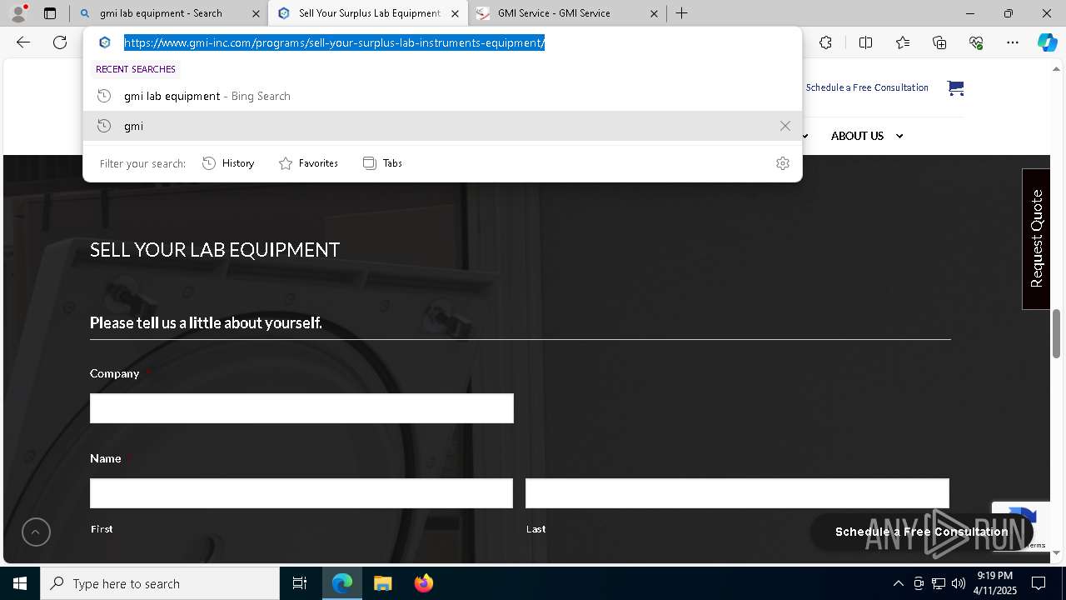Screen dimensions: 1066x600
Task: Close the 'Sell Your Surplus Lab Equipment' tab
Action: (x=455, y=13)
